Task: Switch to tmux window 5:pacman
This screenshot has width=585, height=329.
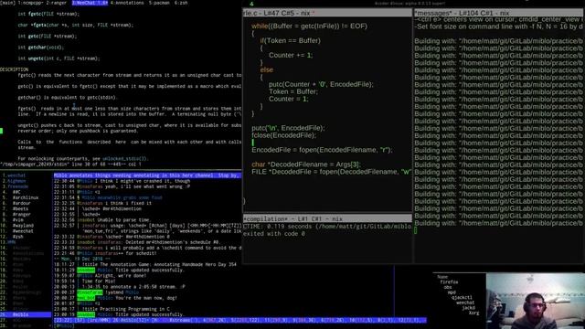Action: pyautogui.click(x=158, y=3)
